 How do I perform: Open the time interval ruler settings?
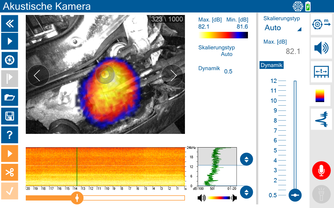[x=321, y=72]
